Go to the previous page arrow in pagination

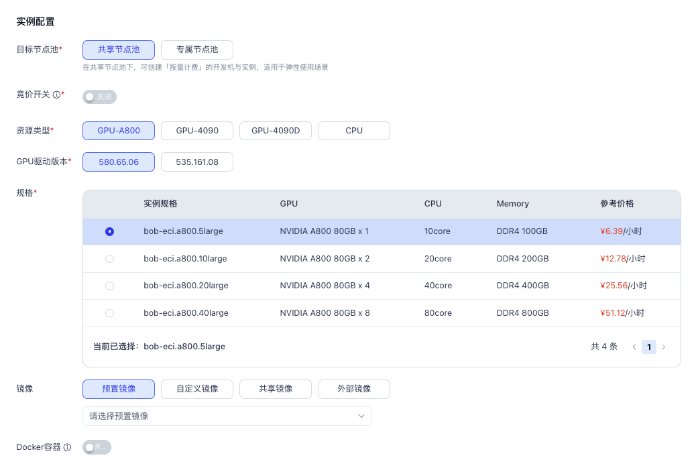click(634, 347)
